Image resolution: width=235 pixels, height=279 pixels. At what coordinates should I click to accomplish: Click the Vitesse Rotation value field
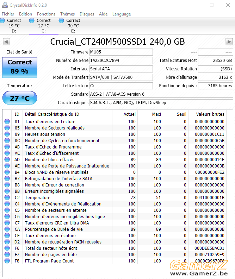point(216,69)
